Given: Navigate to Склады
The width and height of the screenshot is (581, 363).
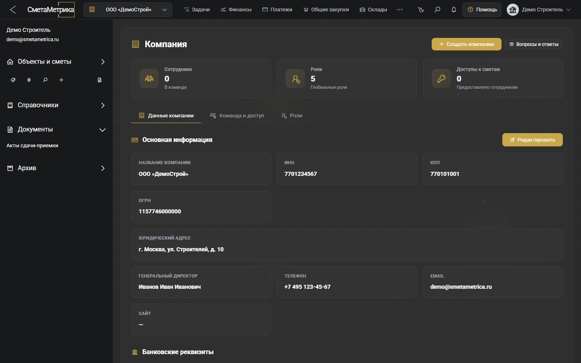Looking at the screenshot, I should pyautogui.click(x=373, y=10).
